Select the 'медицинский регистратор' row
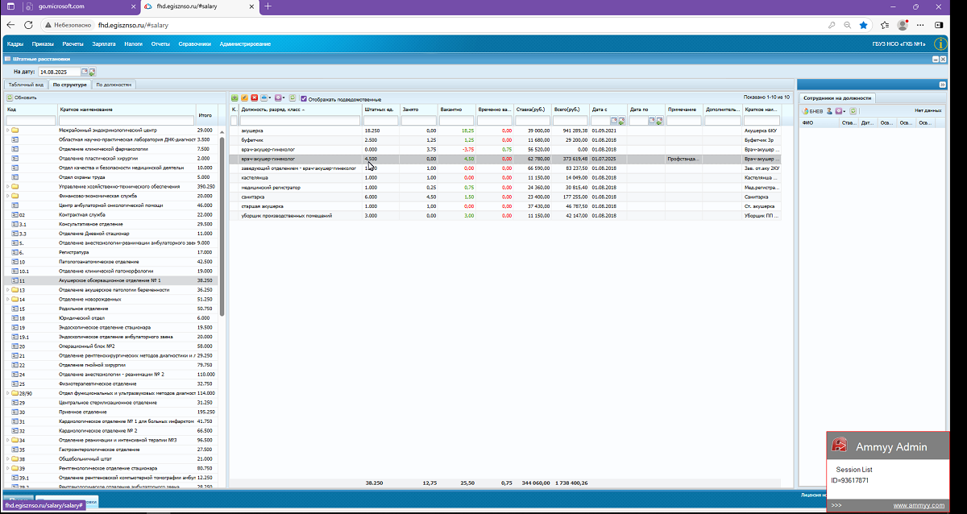This screenshot has height=514, width=967. click(x=504, y=188)
